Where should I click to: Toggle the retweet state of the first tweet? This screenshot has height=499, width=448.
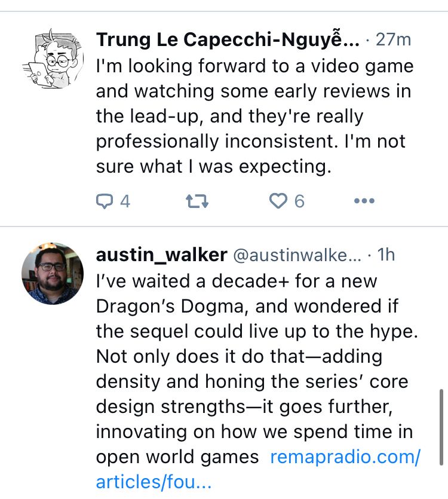(x=197, y=201)
